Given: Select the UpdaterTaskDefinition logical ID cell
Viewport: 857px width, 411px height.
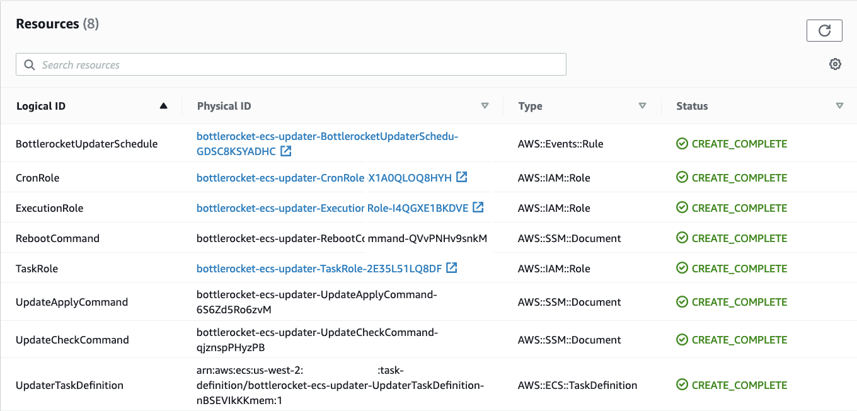Looking at the screenshot, I should coord(69,385).
